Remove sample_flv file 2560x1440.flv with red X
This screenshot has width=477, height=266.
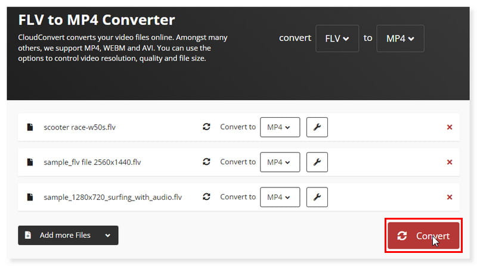coord(450,162)
